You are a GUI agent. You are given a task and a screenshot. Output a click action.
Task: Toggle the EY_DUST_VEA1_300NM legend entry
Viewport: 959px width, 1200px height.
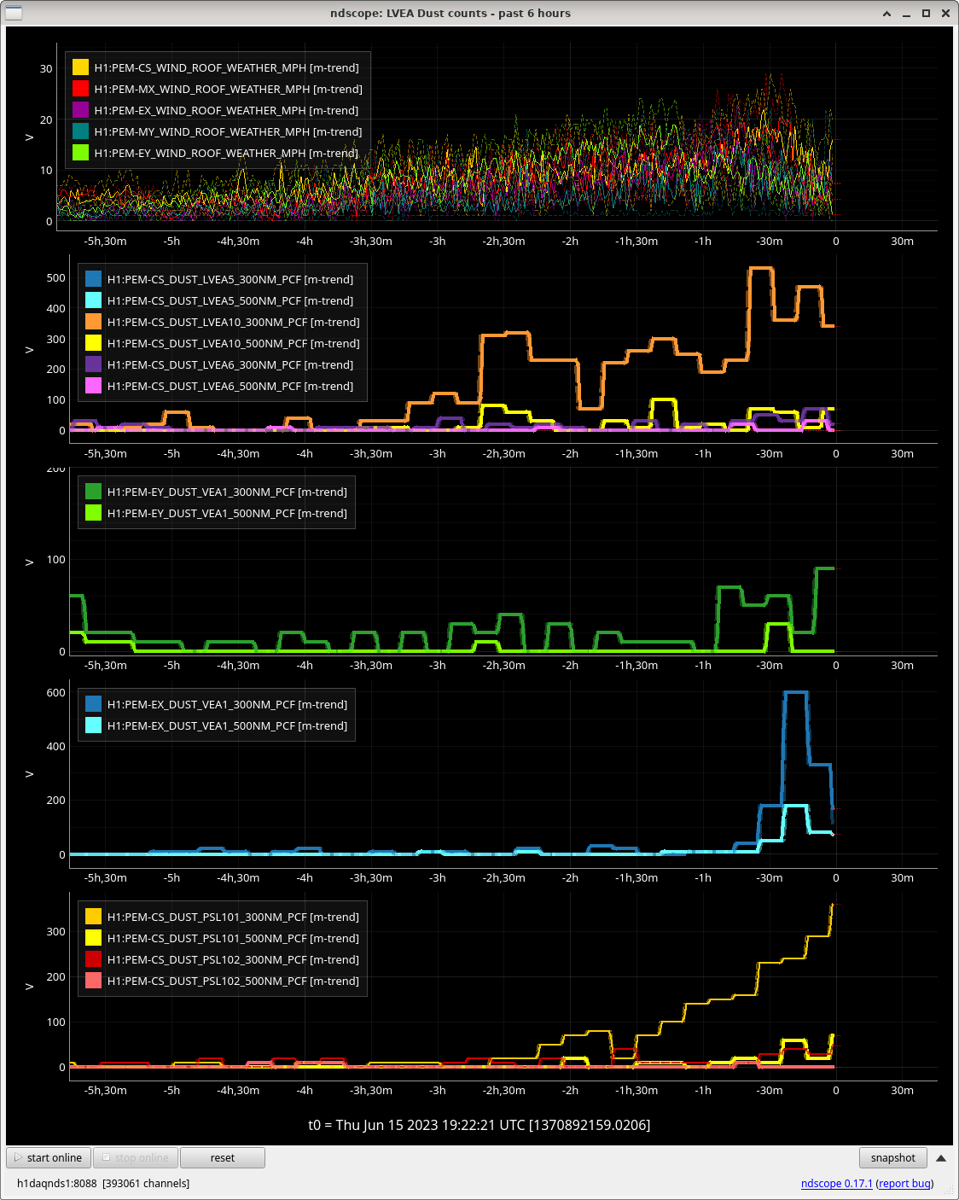point(226,492)
